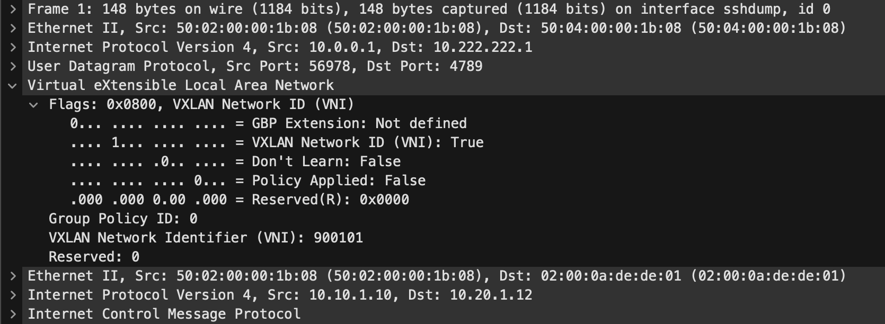Collapse the Flags: 0x0800 arrow

pyautogui.click(x=34, y=104)
